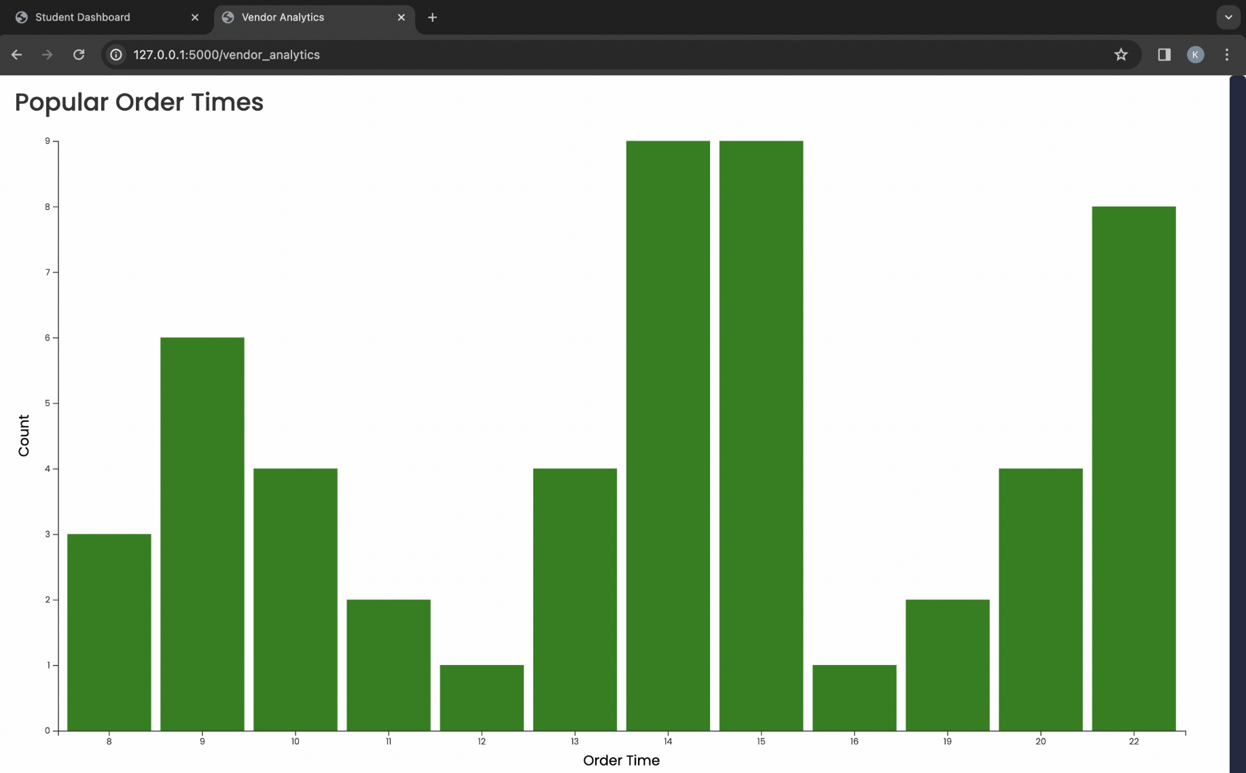Click the profile avatar marked K

1195,55
